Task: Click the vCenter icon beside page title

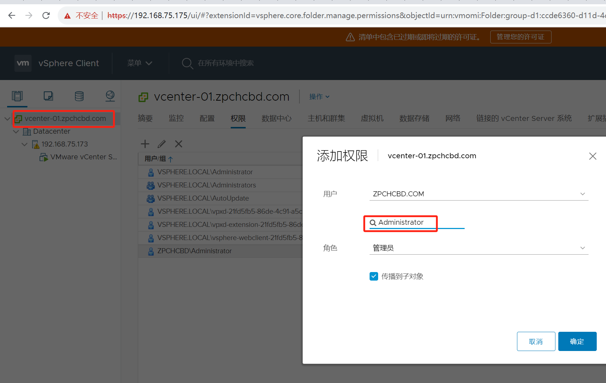Action: point(143,97)
